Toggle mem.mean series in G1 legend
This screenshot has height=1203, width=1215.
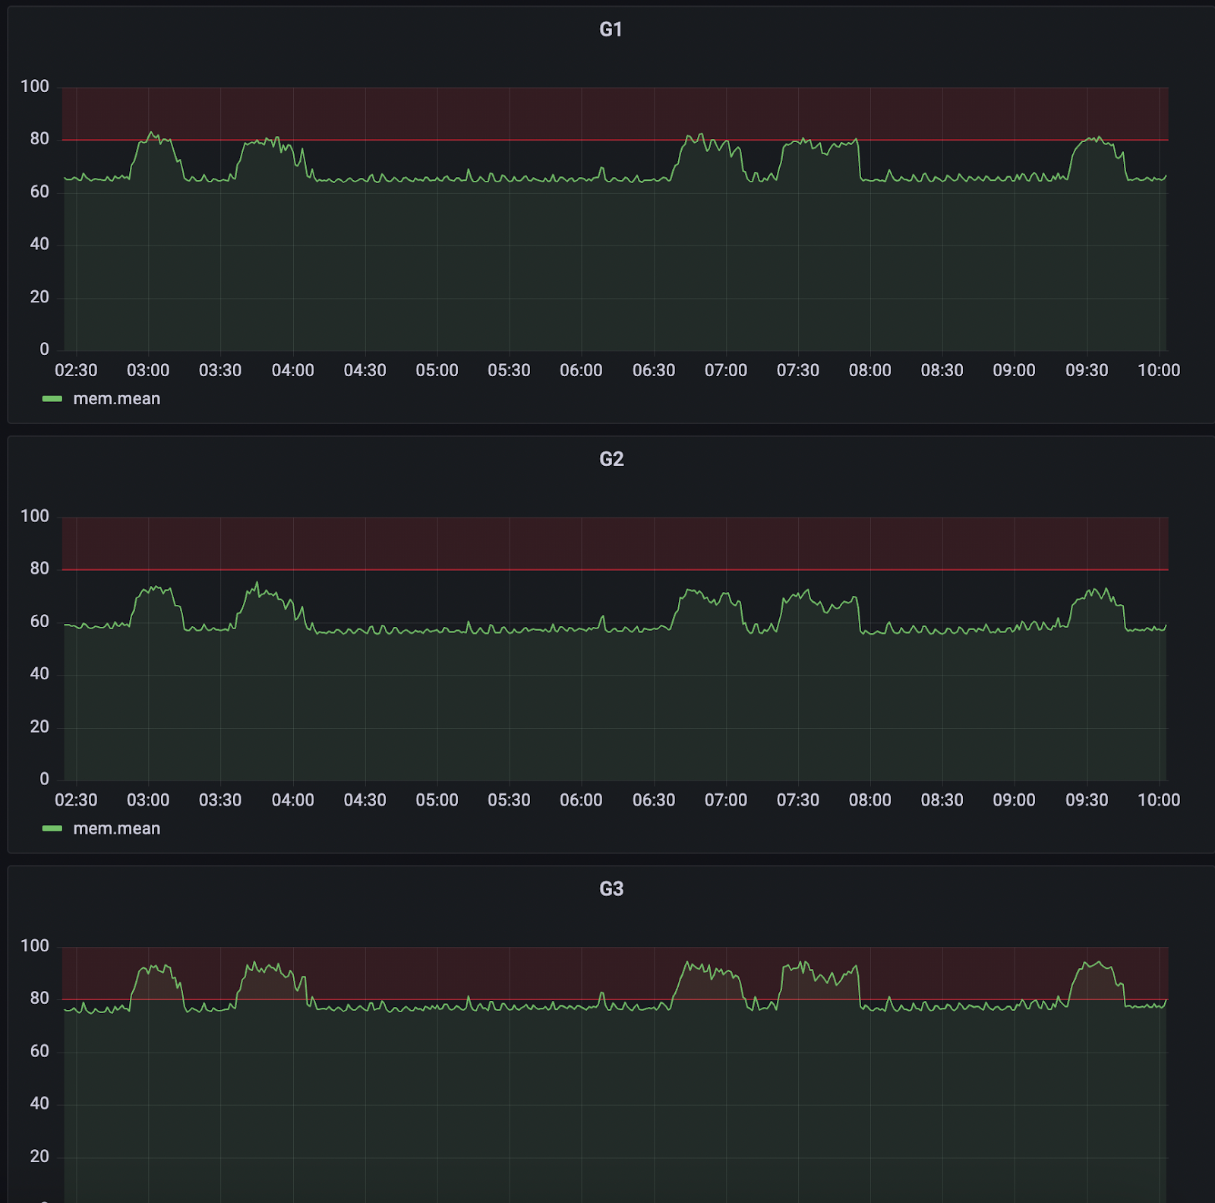point(116,399)
